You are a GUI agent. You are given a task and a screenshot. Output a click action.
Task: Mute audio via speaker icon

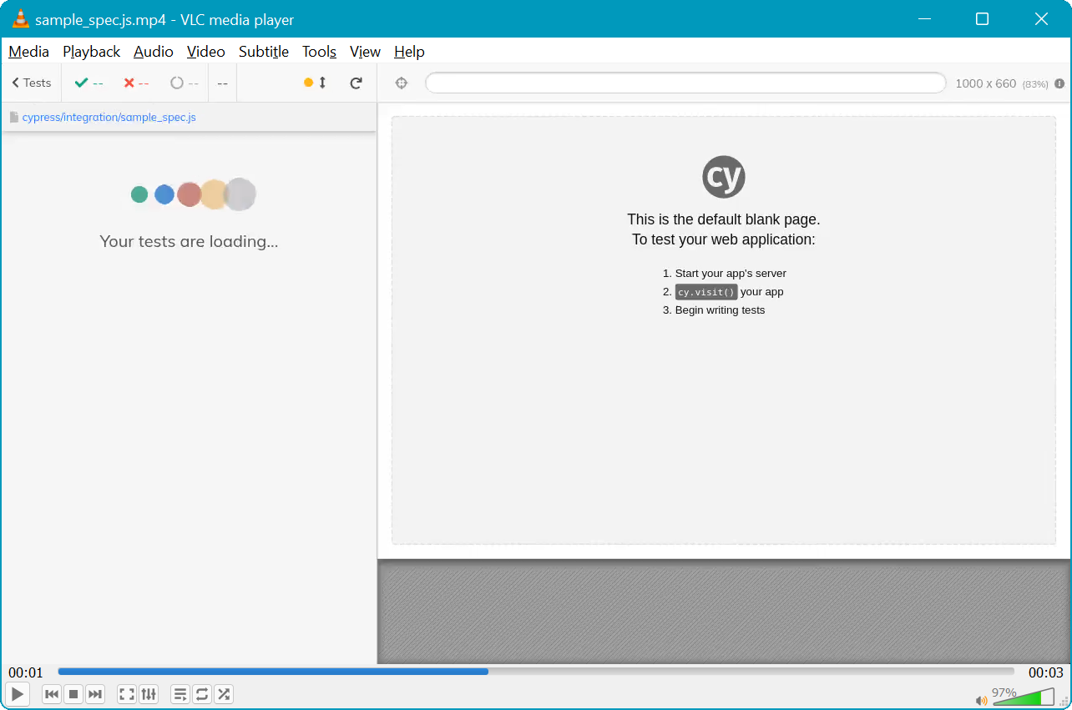coord(981,700)
